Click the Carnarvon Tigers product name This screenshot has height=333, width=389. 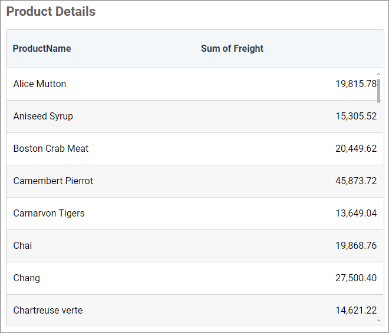(x=49, y=214)
